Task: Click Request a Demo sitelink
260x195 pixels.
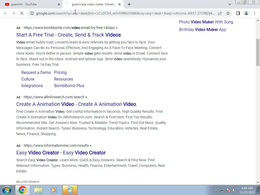Action: [x=36, y=72]
